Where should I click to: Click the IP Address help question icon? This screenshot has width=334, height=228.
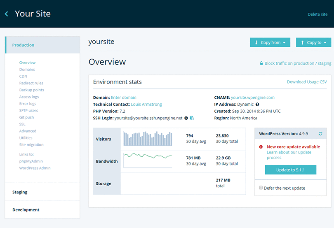click(x=257, y=105)
